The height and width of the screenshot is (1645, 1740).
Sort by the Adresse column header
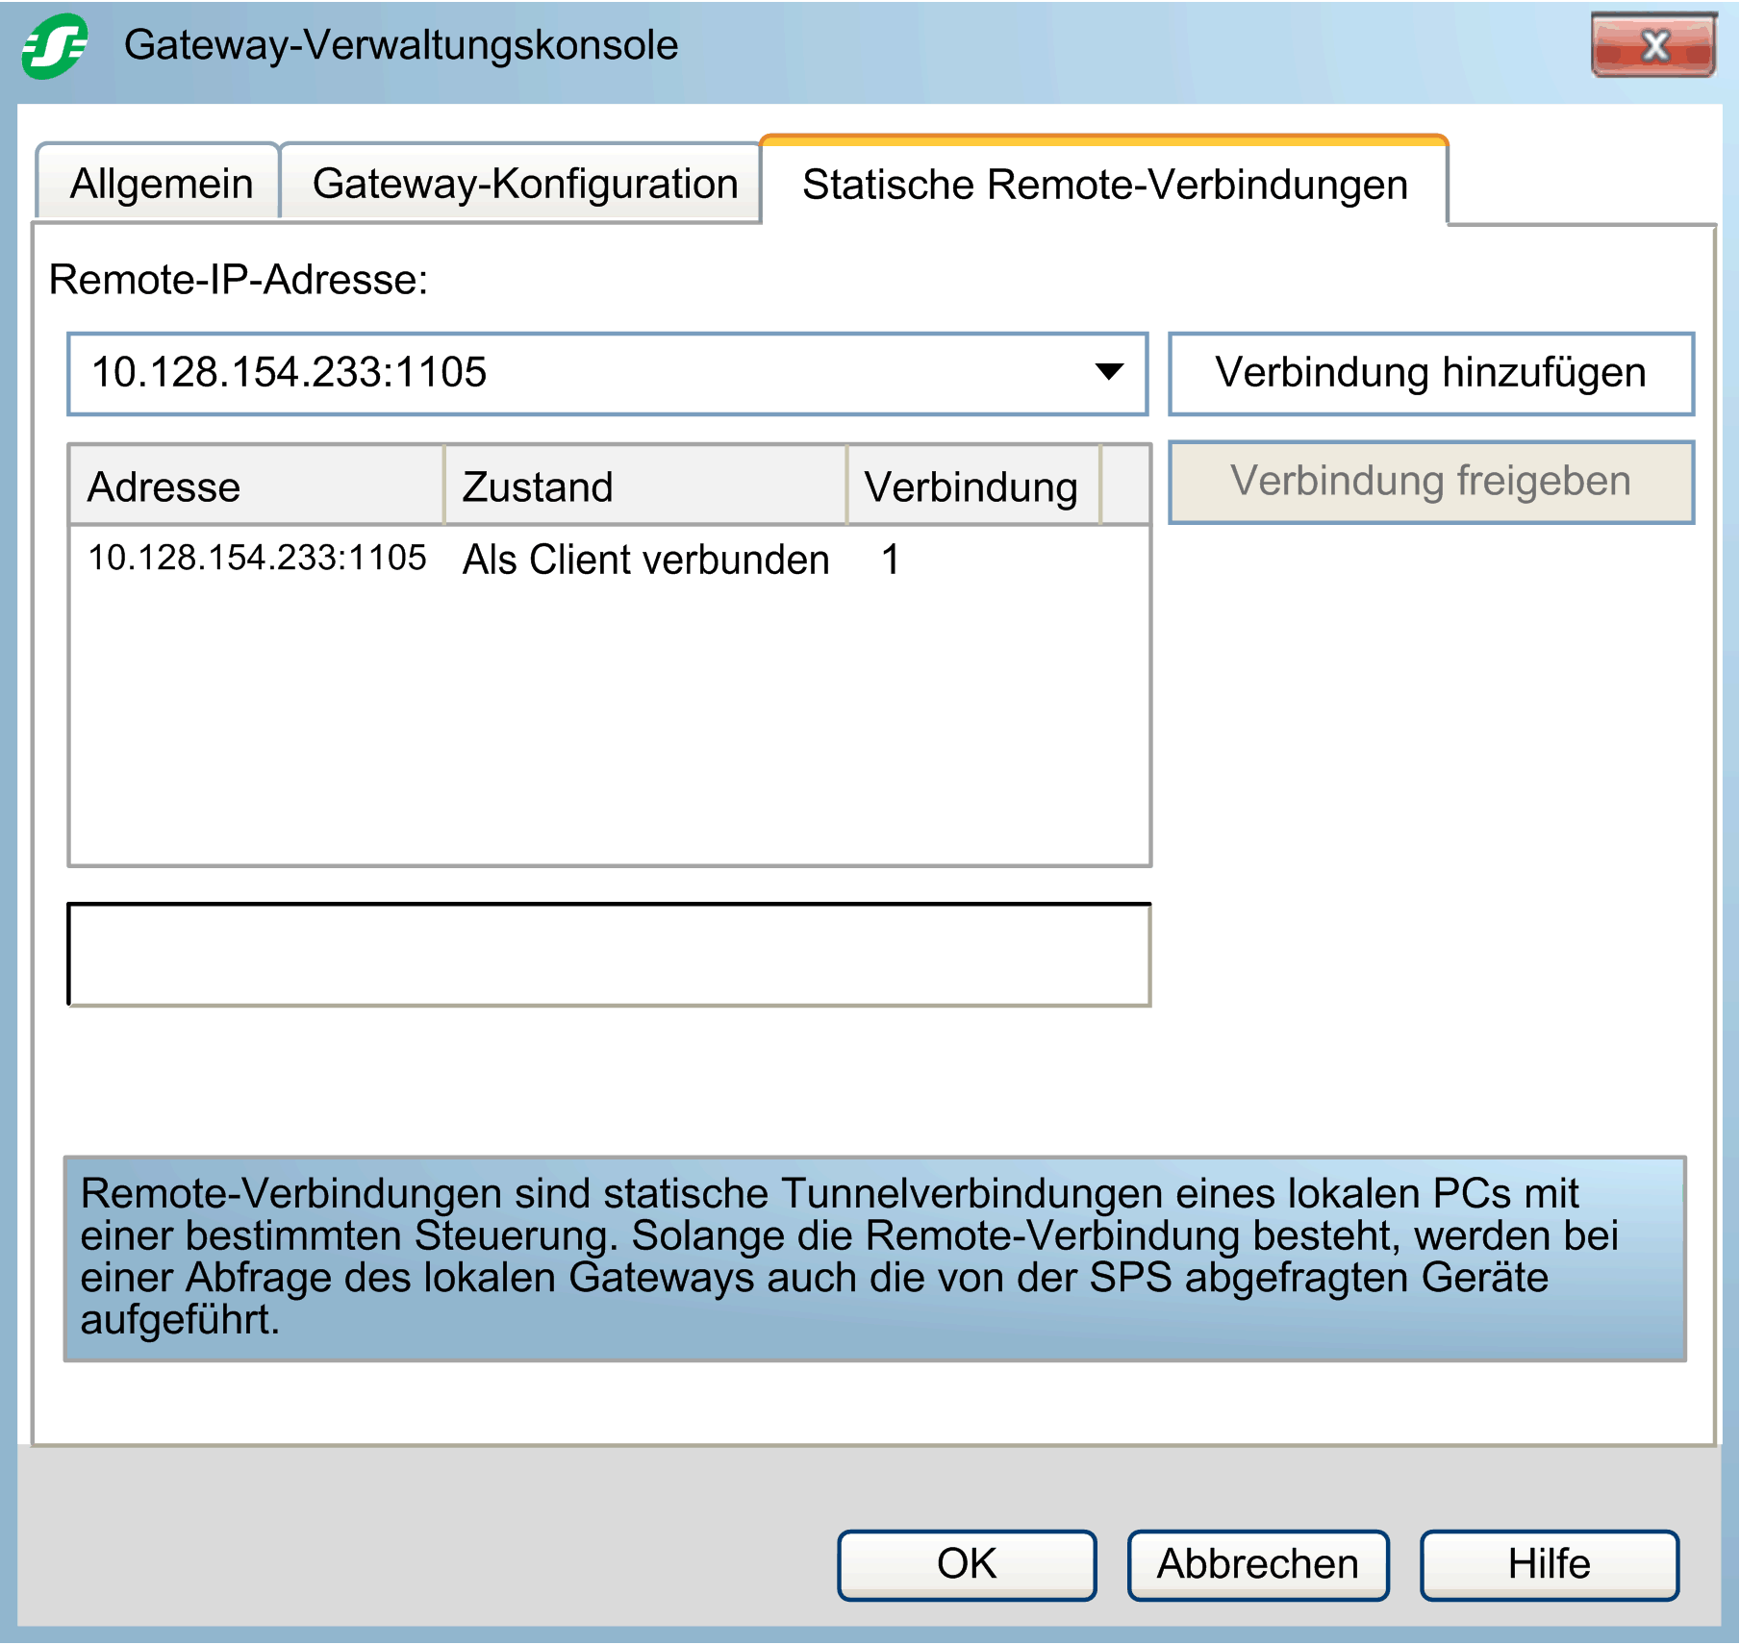coord(257,486)
